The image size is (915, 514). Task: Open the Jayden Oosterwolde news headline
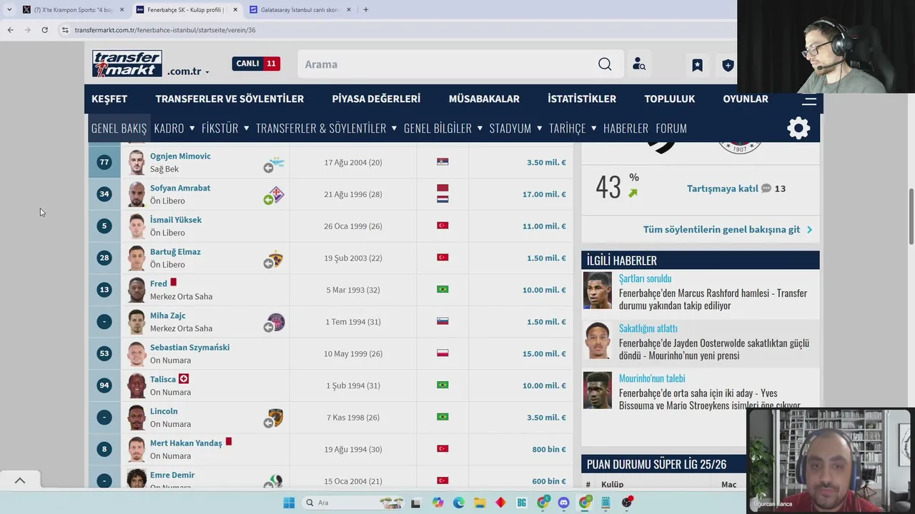[714, 349]
